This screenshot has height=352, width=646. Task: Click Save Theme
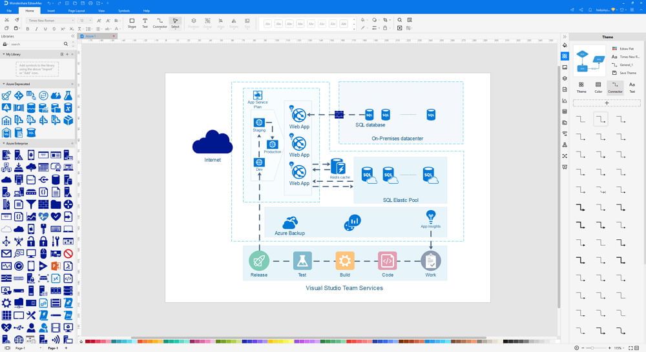(625, 73)
